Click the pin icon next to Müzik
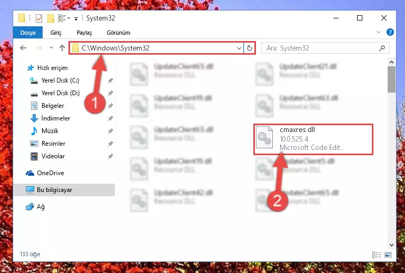405x273 pixels. [110, 131]
